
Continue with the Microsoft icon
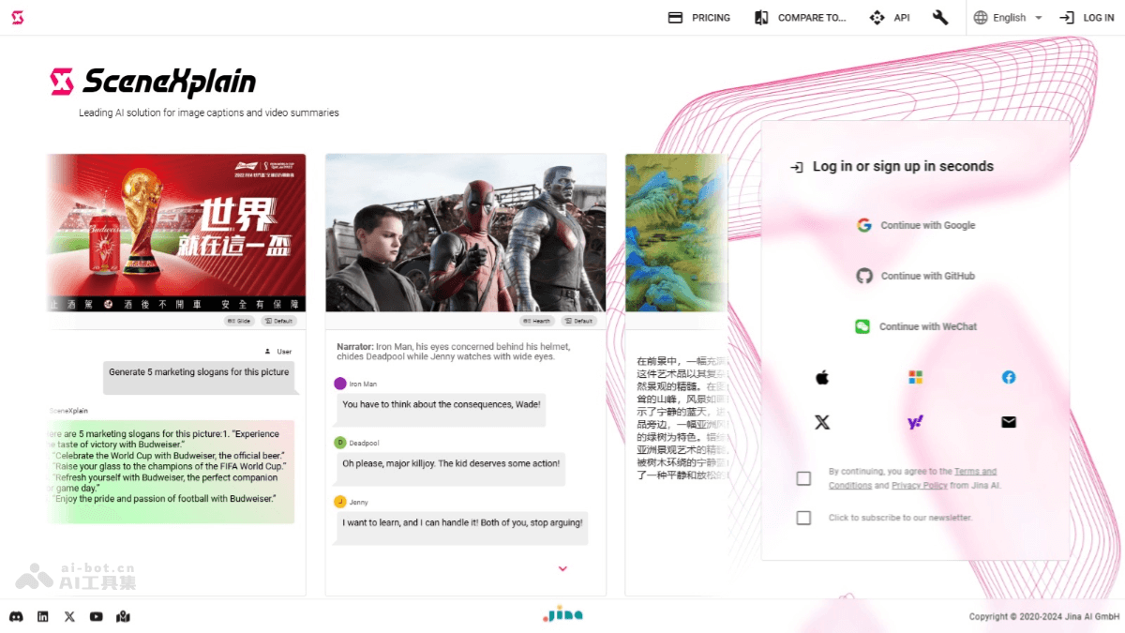click(915, 377)
